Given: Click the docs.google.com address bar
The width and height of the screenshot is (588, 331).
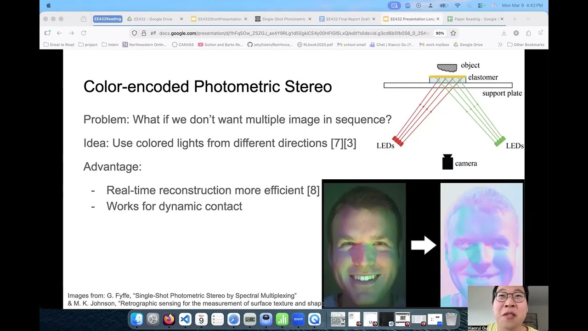Looking at the screenshot, I should point(294,33).
